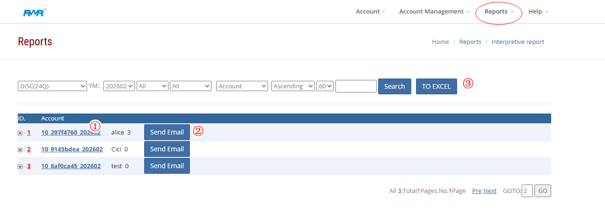The image size is (605, 213).
Task: Change the Ascending sort order dropdown
Action: (293, 86)
